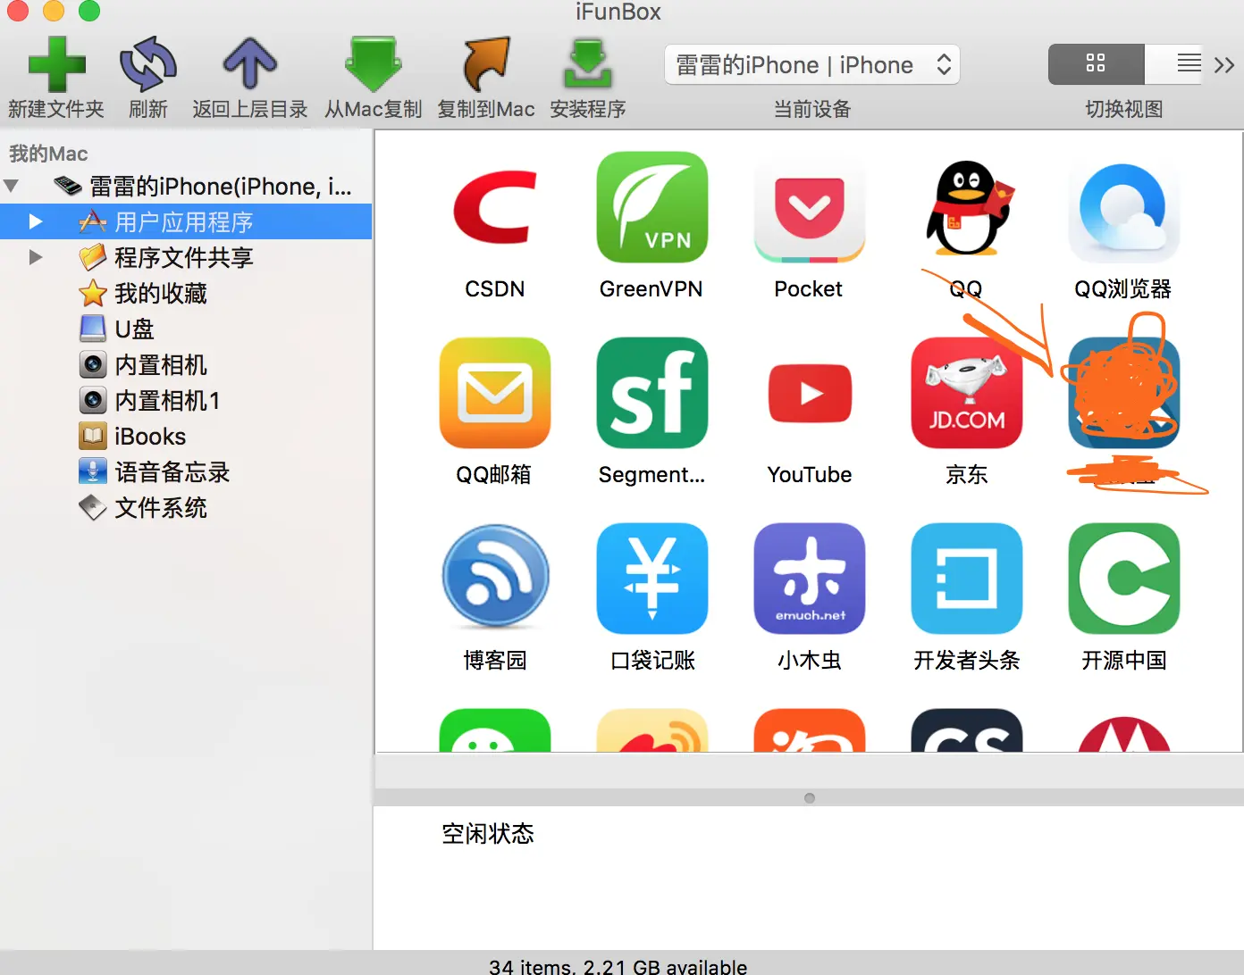
Task: Show more toolbar items via chevron
Action: [x=1224, y=64]
